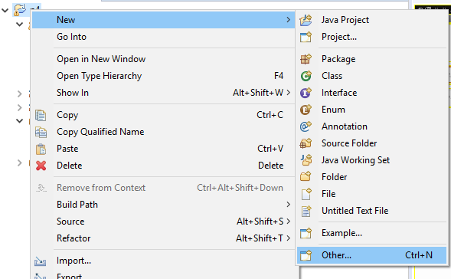Click the Example... wizard icon

click(306, 233)
